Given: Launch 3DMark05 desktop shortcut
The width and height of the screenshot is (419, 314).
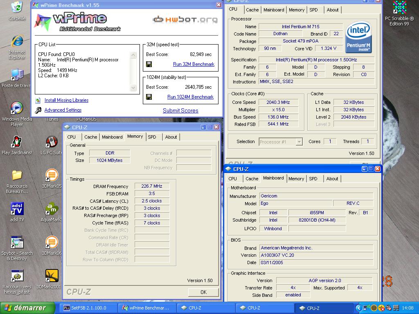Looking at the screenshot, I should click(x=52, y=178).
